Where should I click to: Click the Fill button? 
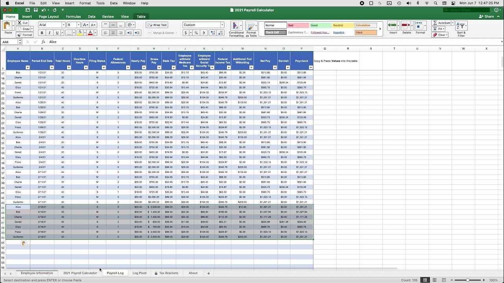(x=438, y=29)
